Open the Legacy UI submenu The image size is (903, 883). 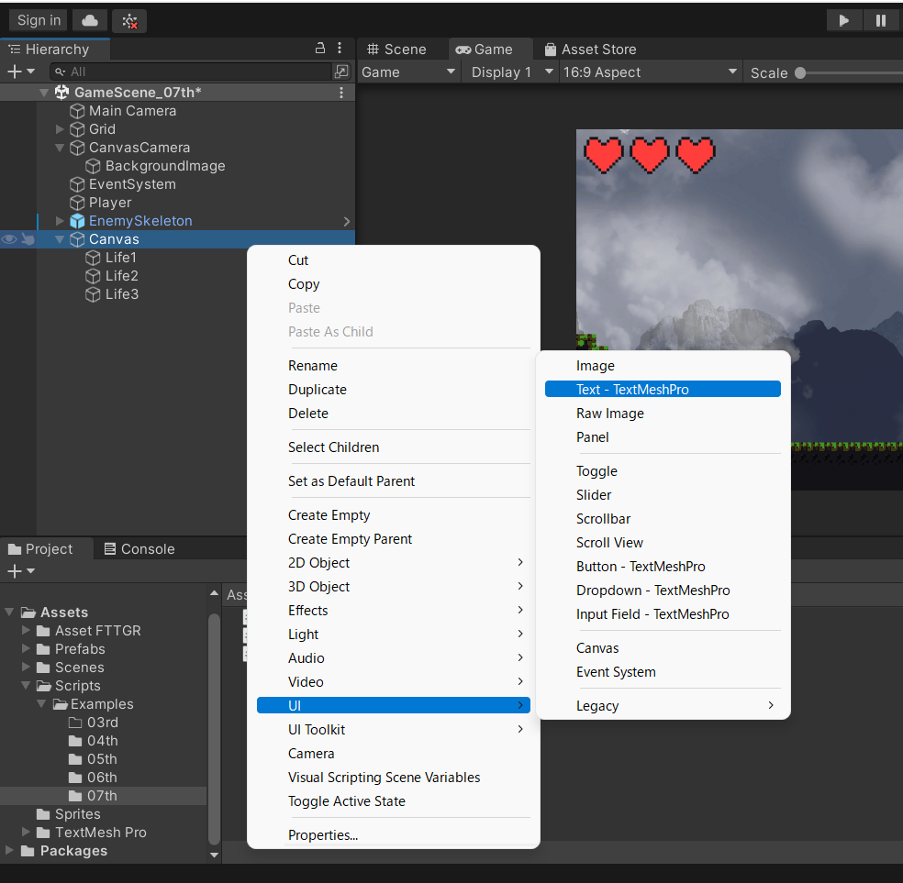[x=663, y=706]
